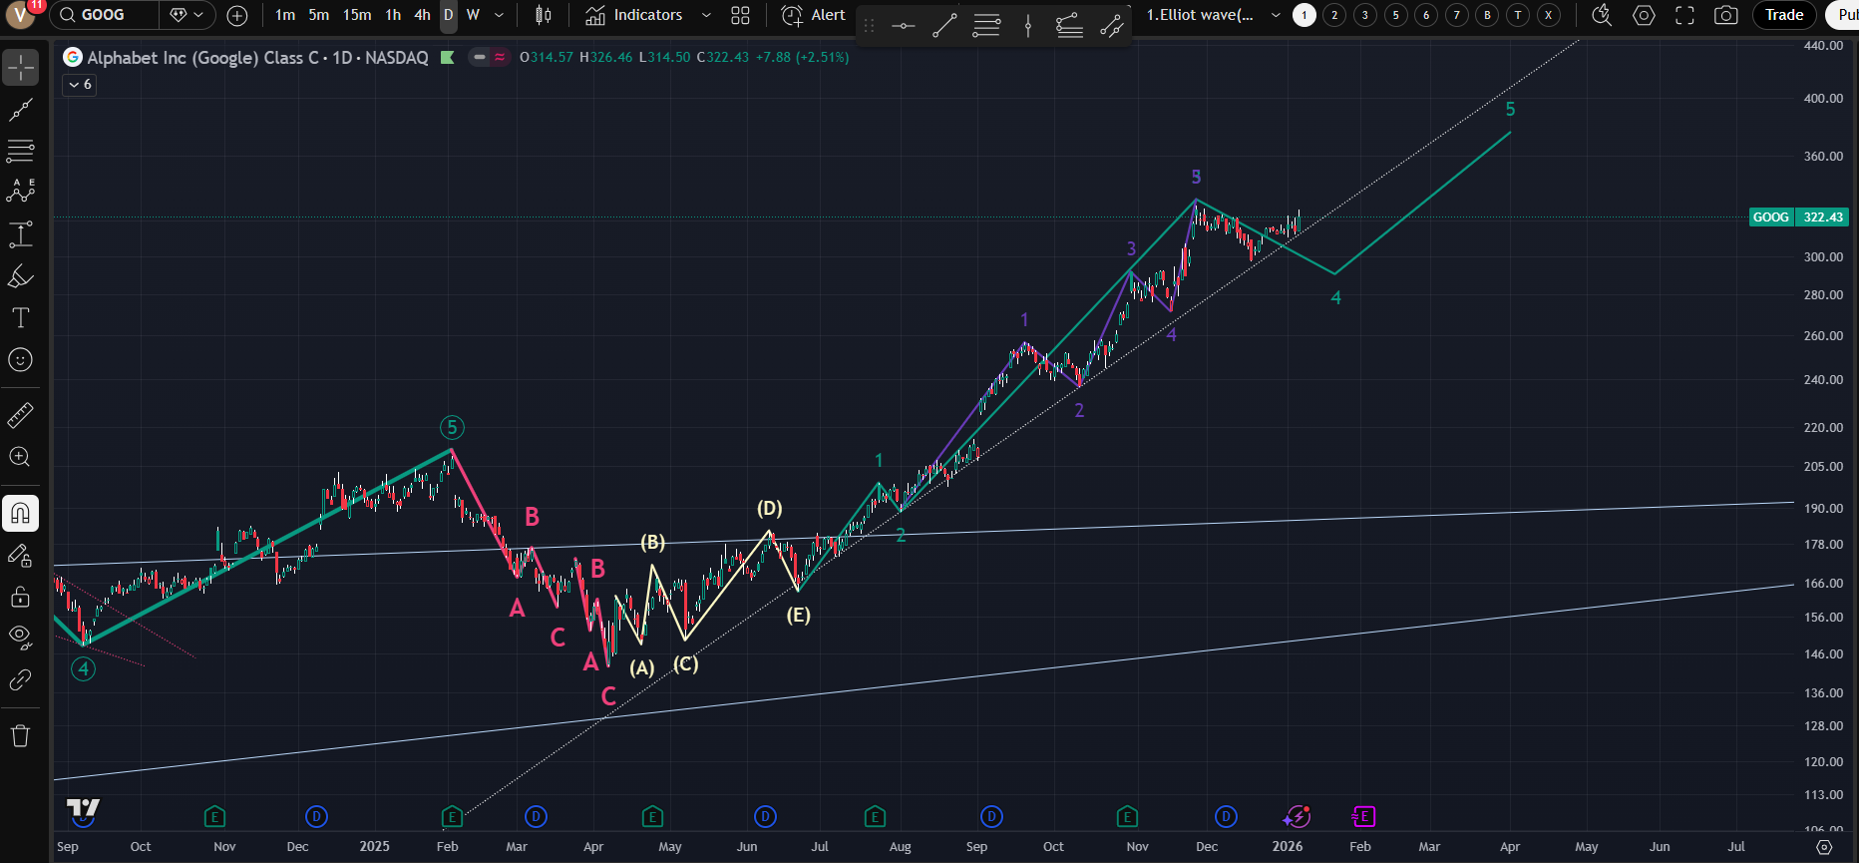Switch to the weekly W timeframe

[473, 15]
